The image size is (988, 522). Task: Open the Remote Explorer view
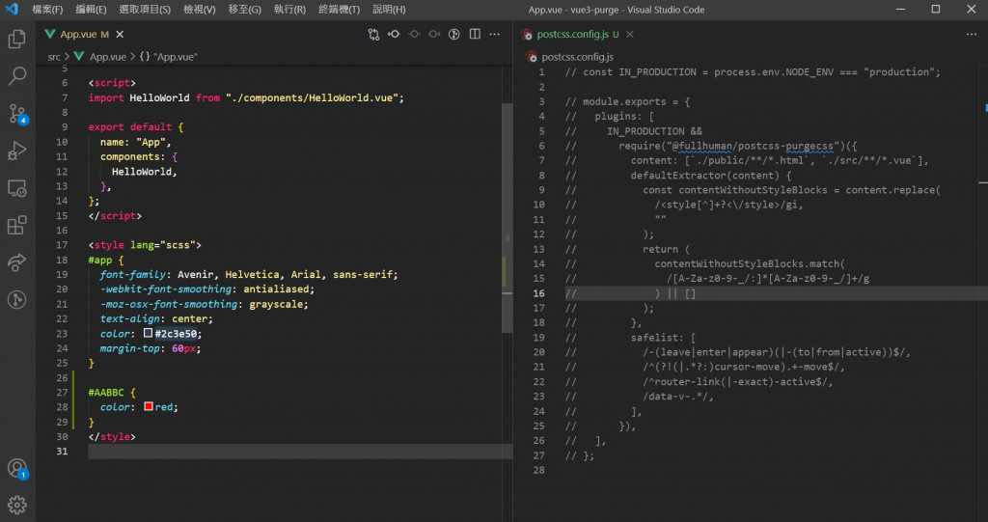17,188
